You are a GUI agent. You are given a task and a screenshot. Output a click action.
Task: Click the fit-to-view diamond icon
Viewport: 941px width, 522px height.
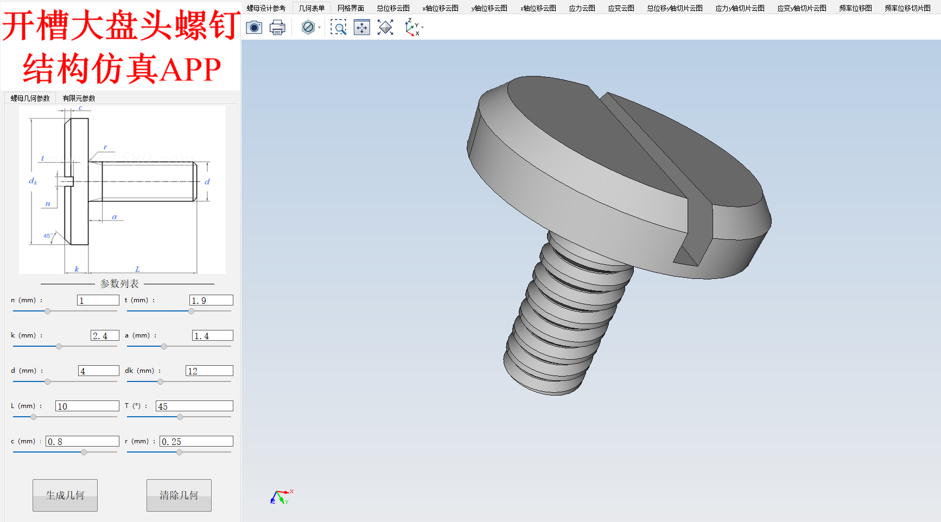pyautogui.click(x=385, y=27)
